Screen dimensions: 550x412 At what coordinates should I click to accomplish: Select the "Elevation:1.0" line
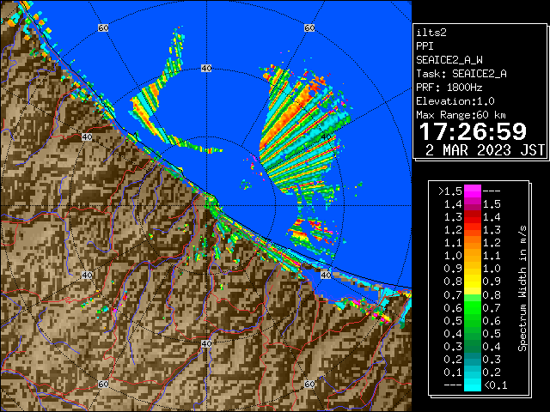point(455,101)
